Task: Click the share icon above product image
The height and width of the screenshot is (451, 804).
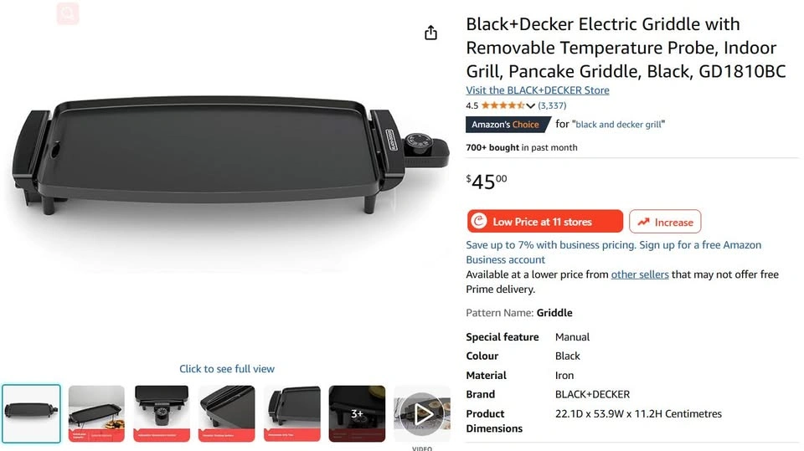Action: (430, 33)
